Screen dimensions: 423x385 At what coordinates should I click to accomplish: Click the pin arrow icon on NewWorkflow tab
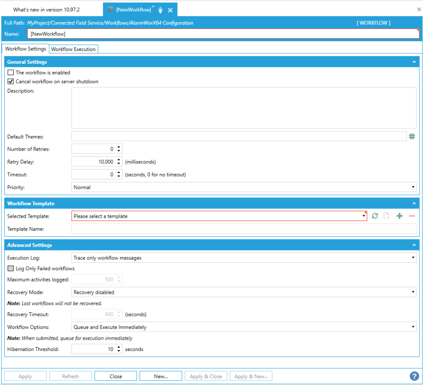(x=160, y=10)
